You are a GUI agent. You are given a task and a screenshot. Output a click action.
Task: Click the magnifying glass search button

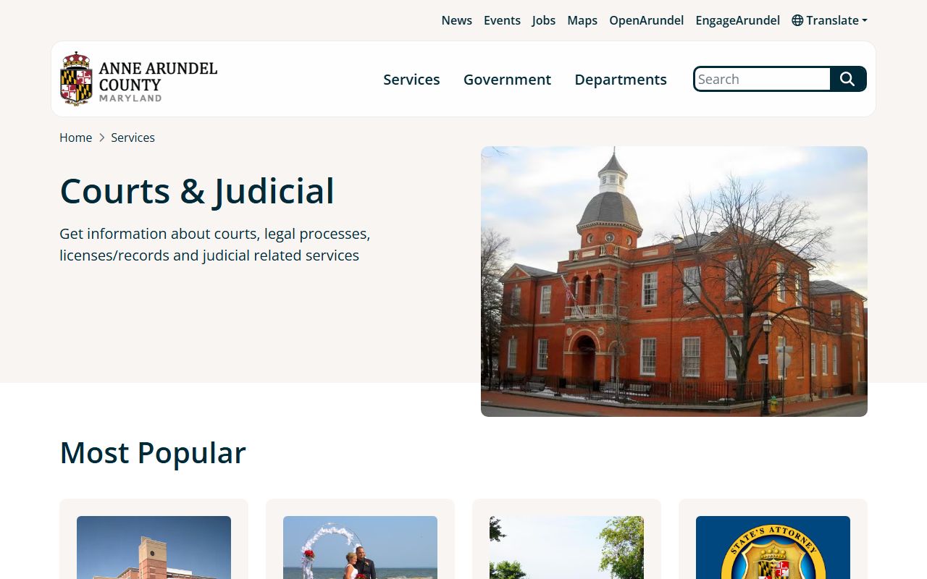click(x=848, y=79)
